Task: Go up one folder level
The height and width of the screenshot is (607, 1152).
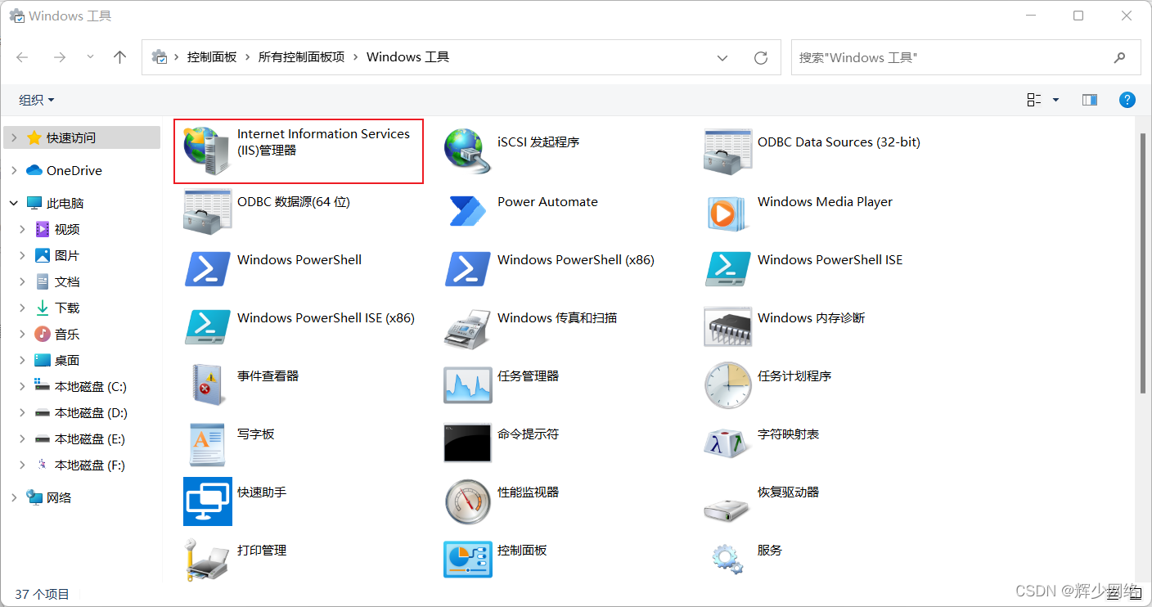Action: coord(120,57)
